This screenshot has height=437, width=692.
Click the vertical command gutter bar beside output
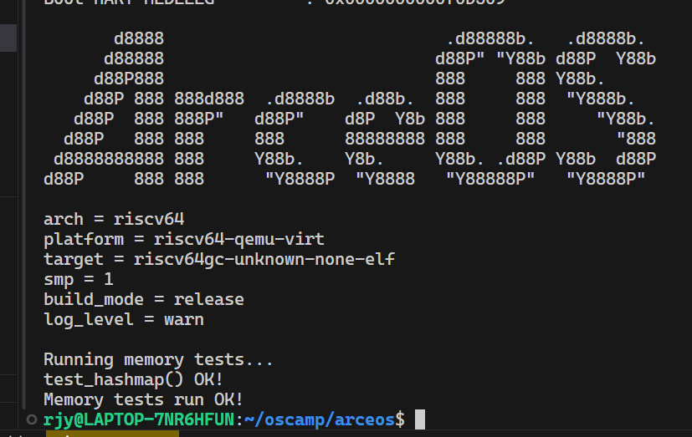coord(23,205)
